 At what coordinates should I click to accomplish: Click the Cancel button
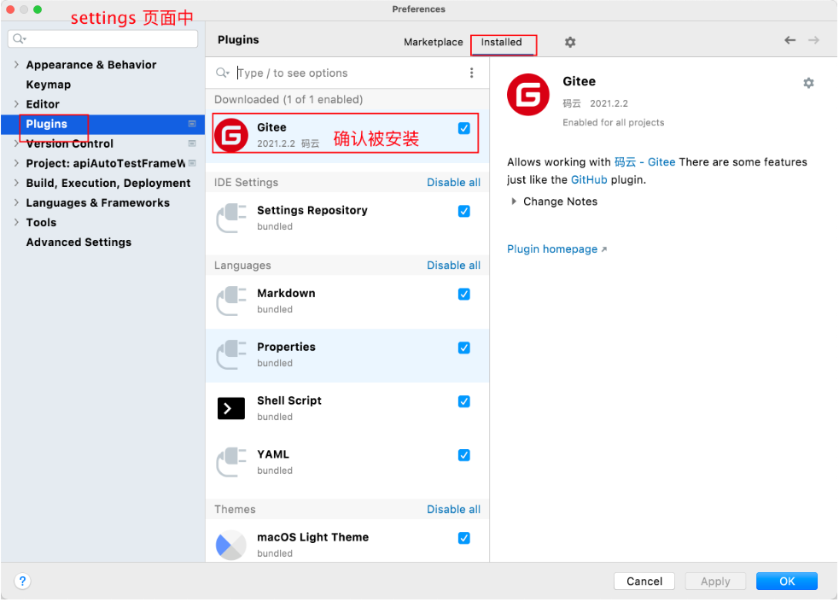pyautogui.click(x=644, y=582)
